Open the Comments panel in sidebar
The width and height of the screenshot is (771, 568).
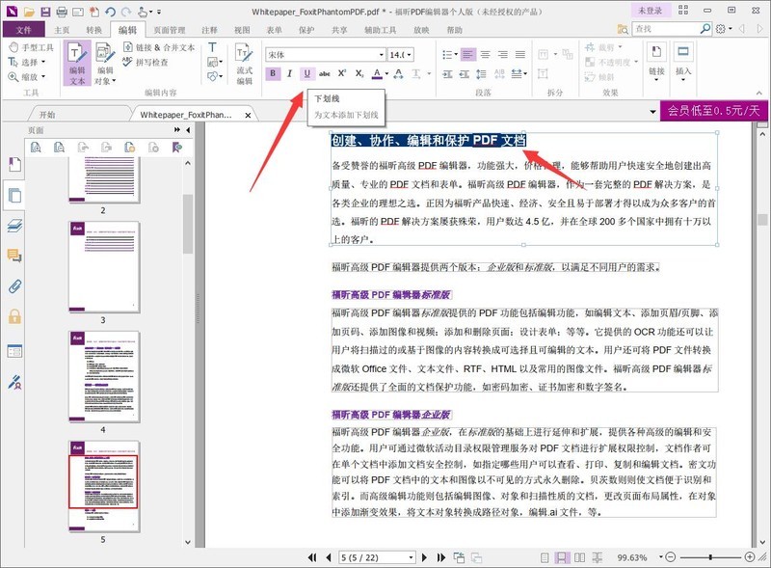14,256
